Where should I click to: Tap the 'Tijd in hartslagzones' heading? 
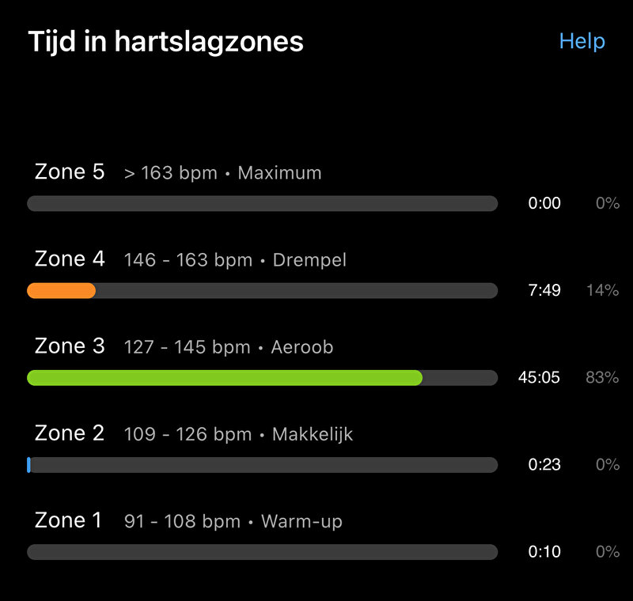(x=165, y=42)
